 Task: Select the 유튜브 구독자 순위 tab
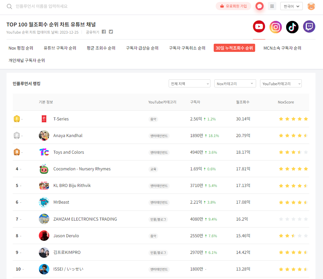tap(60, 48)
